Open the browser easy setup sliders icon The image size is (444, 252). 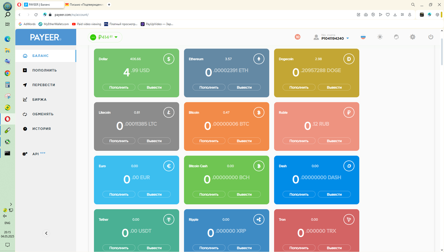402,15
